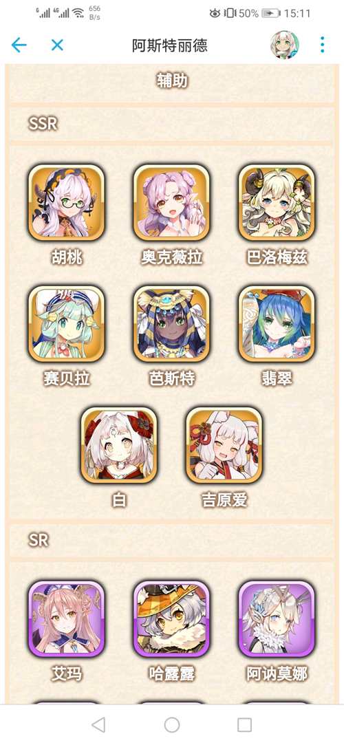Open the 胡桃 character icon
The width and height of the screenshot is (344, 745).
tap(66, 202)
